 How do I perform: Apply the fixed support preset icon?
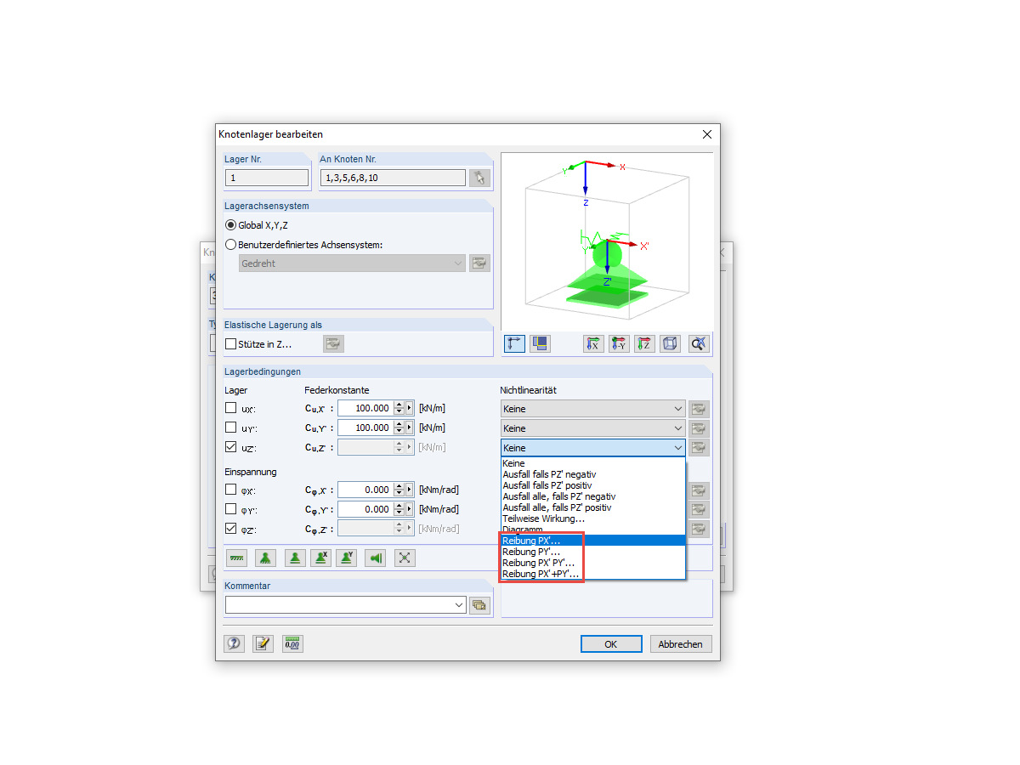coord(265,558)
